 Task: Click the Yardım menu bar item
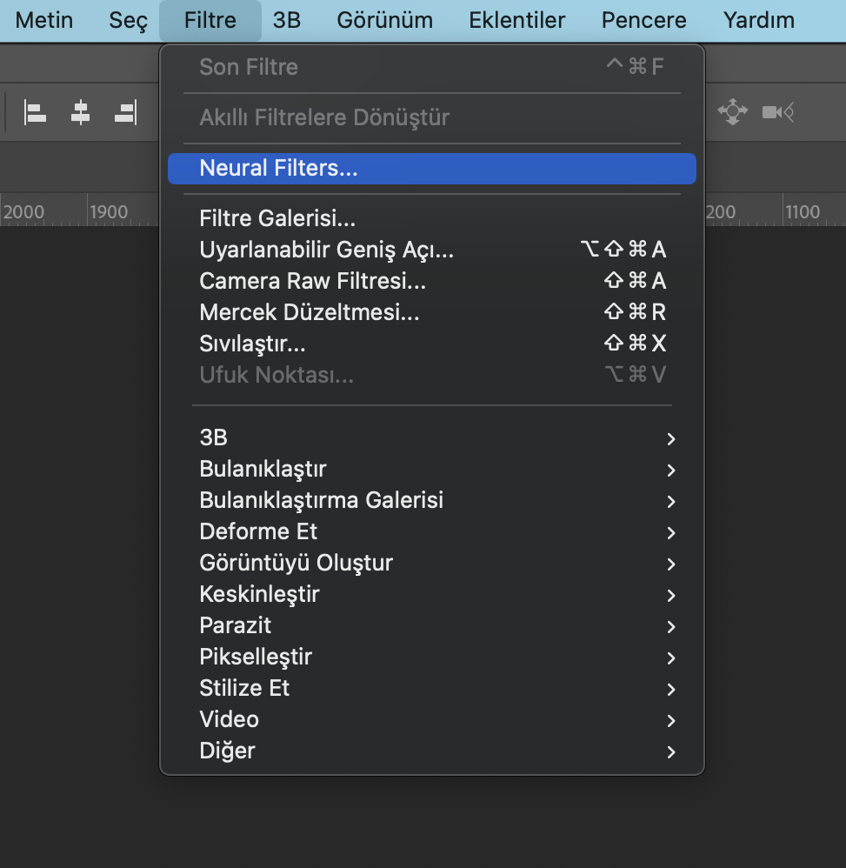point(758,20)
